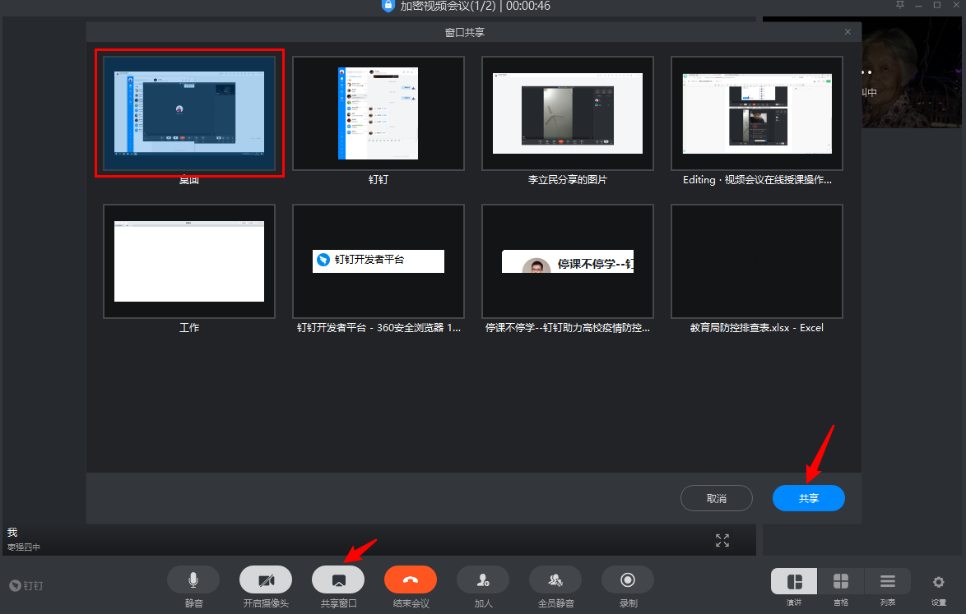Switch to 演讲 speaker layout
This screenshot has height=614, width=966.
click(x=794, y=581)
